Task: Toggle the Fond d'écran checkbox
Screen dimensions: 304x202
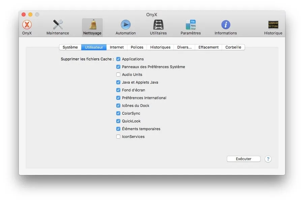Action: coord(118,90)
